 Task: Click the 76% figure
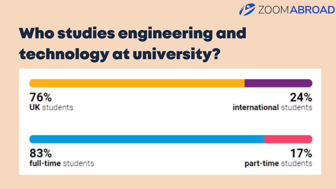(x=40, y=97)
